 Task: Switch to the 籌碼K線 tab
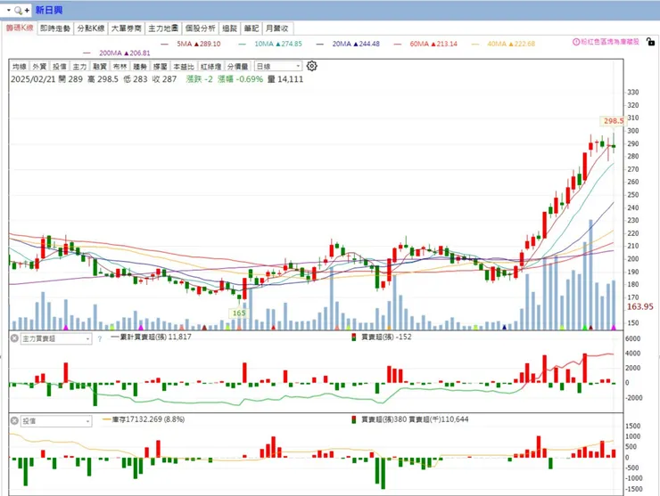click(20, 28)
